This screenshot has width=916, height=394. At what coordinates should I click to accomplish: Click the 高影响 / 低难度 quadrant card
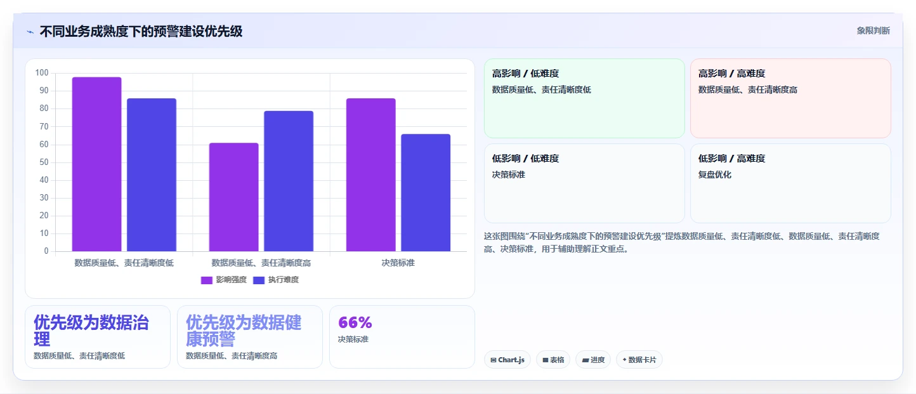[584, 98]
